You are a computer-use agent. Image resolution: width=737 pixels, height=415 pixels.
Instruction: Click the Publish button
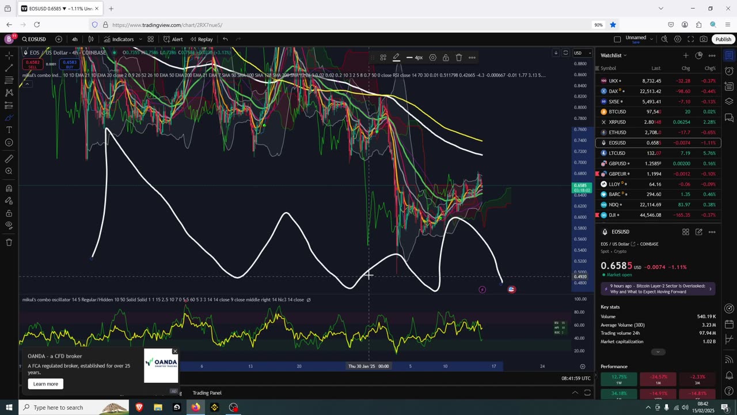tap(723, 39)
